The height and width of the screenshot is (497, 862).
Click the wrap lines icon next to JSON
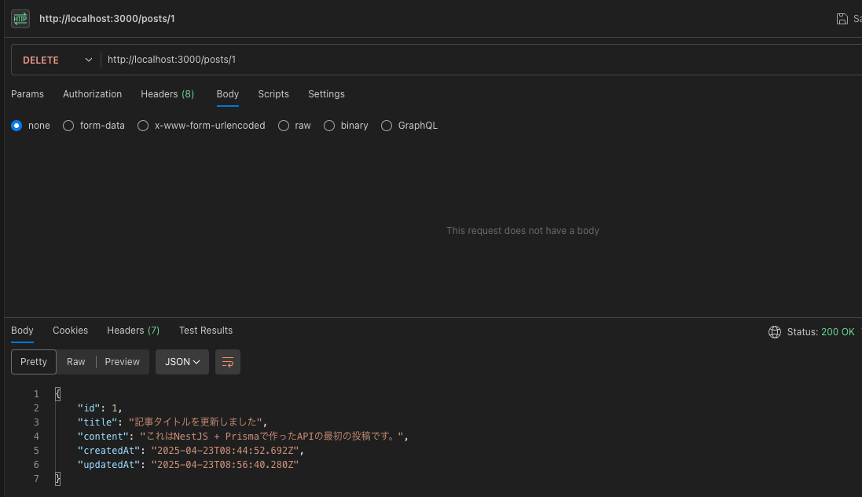[x=228, y=362]
